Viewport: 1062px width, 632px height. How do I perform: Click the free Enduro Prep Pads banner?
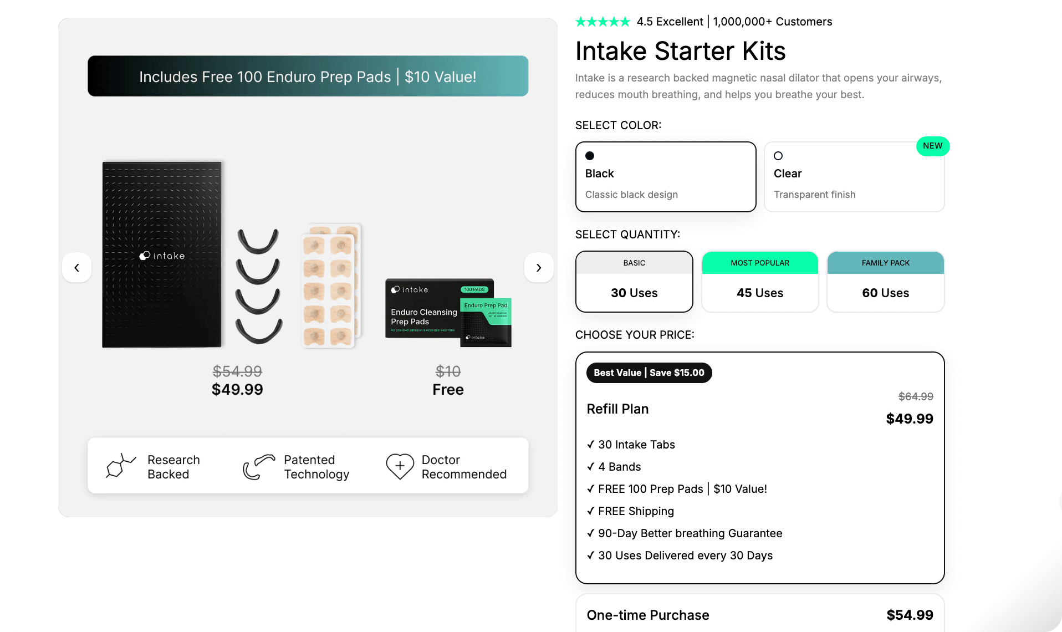point(308,76)
